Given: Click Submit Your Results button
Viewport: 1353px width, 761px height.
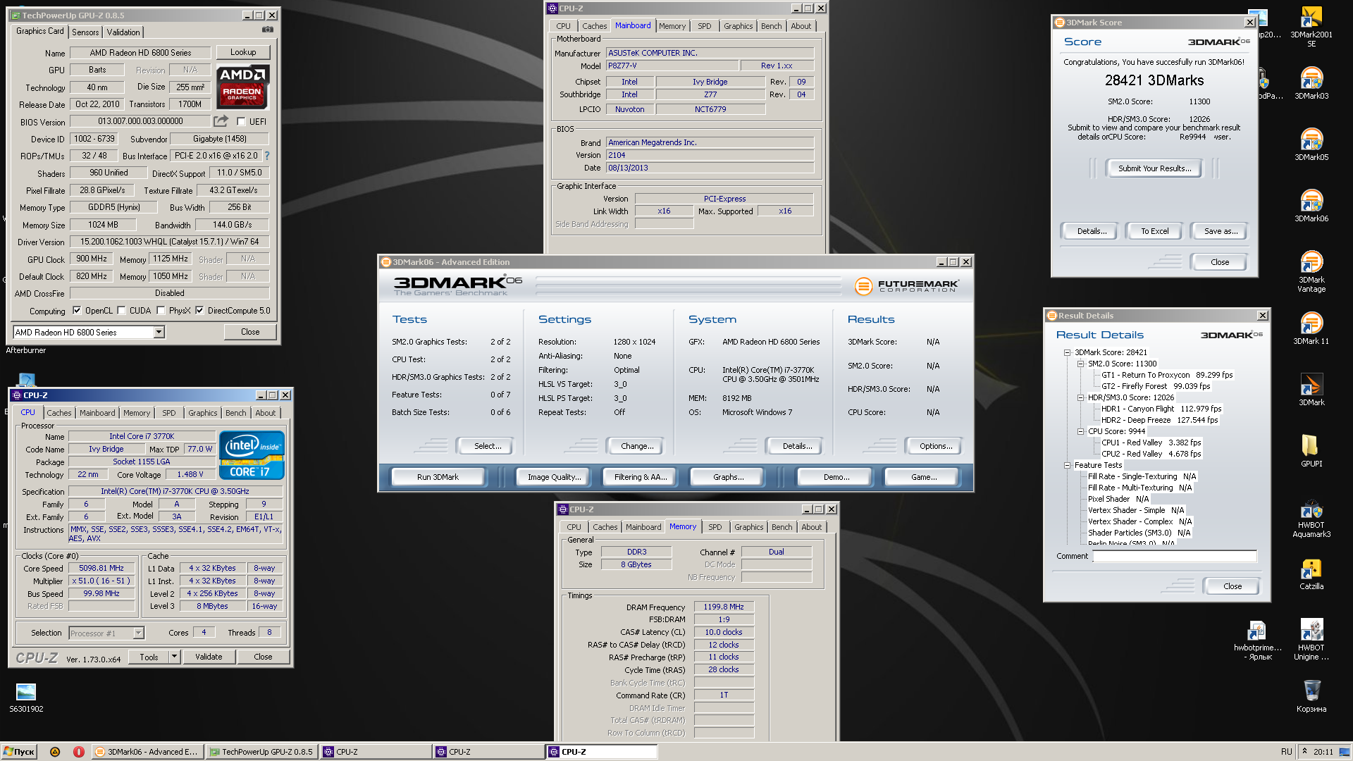Looking at the screenshot, I should click(1154, 168).
